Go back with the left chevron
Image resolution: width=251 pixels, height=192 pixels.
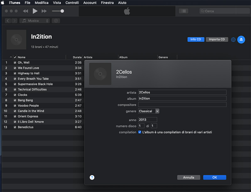(8, 21)
